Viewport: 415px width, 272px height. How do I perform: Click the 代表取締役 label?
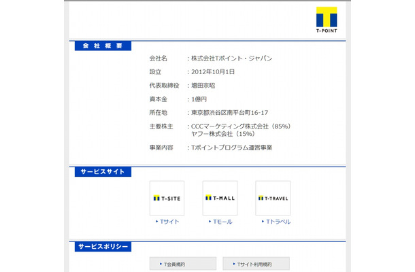coord(164,86)
